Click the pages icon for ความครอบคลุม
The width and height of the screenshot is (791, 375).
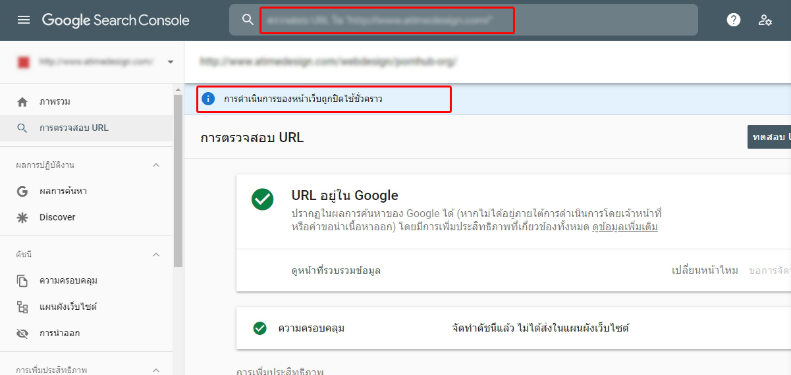22,281
